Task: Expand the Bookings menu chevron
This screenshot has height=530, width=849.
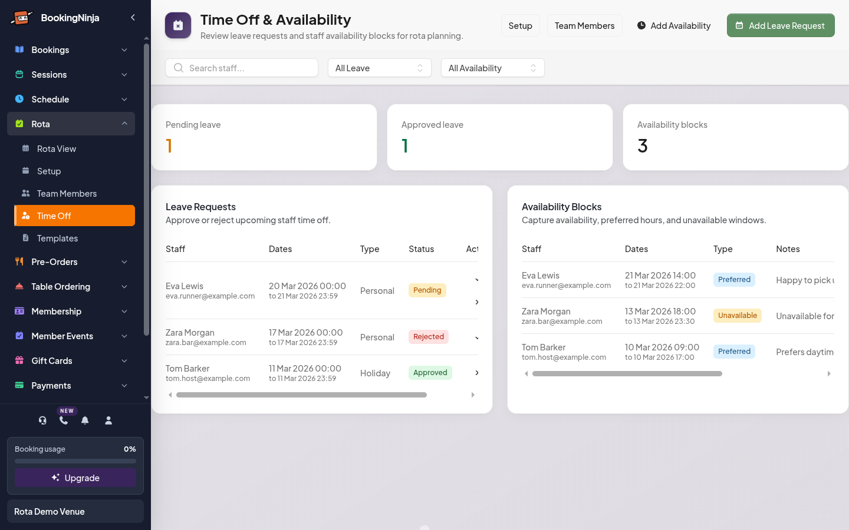Action: pyautogui.click(x=124, y=50)
